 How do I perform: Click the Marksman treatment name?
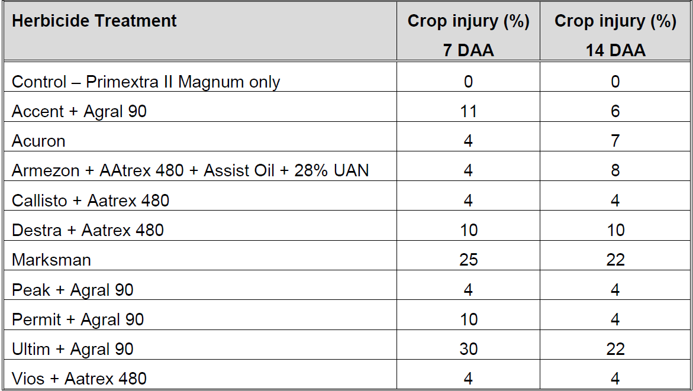pos(51,260)
